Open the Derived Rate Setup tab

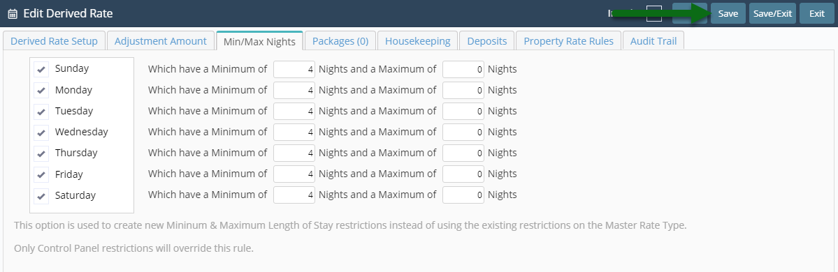[54, 41]
